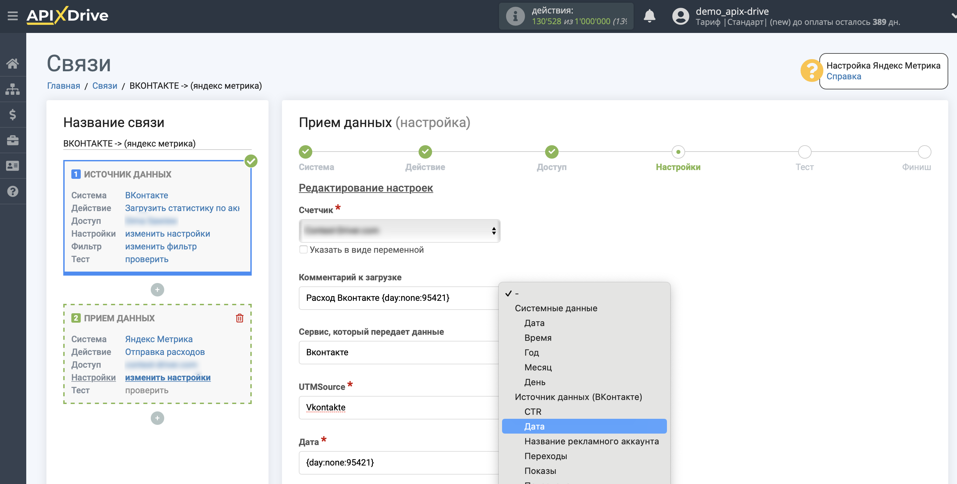
Task: Click the 'Сервис, который передает данные' field
Action: (x=398, y=352)
